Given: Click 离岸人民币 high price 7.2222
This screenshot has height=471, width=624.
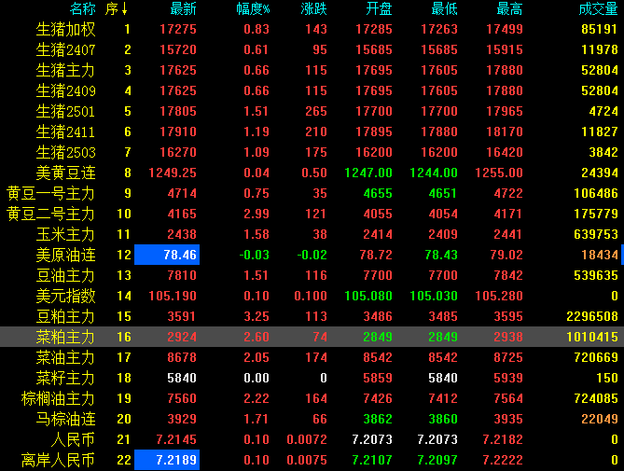Looking at the screenshot, I should [503, 460].
